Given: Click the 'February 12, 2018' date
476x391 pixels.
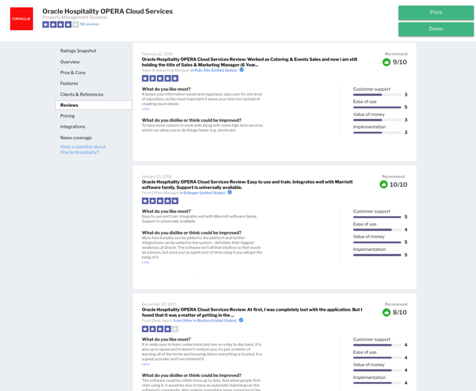Looking at the screenshot, I should click(x=157, y=54).
